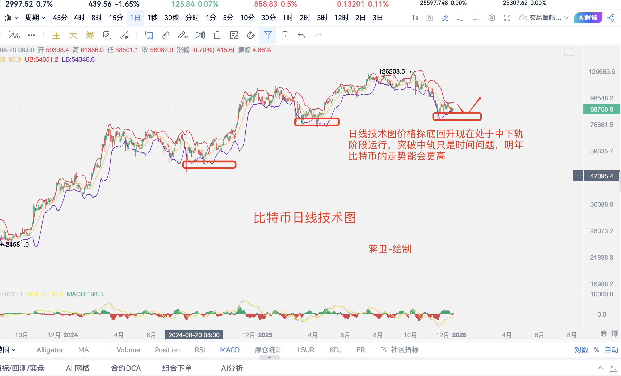Screen dimensions: 621x376
Task: Click the ruler measure tool
Action: [165, 35]
